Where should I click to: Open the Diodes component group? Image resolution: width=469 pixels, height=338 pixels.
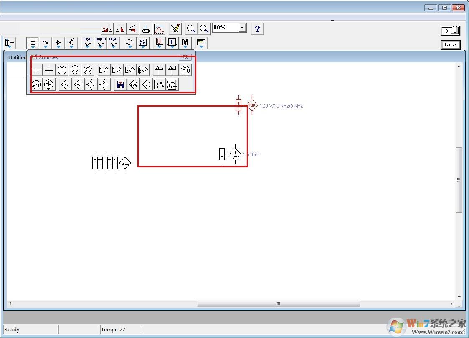pos(58,42)
